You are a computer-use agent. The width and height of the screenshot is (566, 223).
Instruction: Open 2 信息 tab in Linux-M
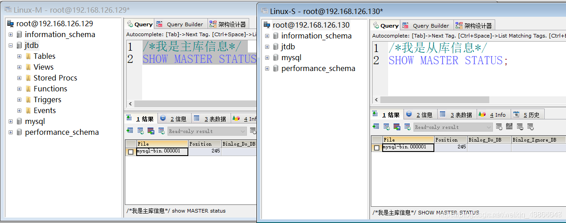click(x=174, y=119)
